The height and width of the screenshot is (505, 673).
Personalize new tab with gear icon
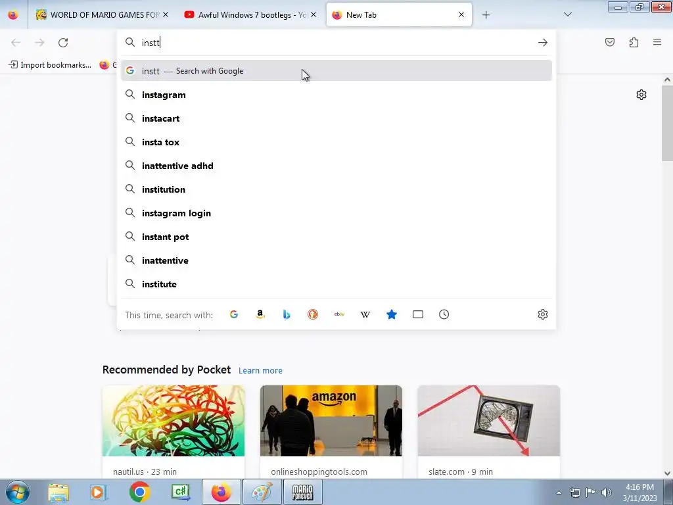click(641, 95)
